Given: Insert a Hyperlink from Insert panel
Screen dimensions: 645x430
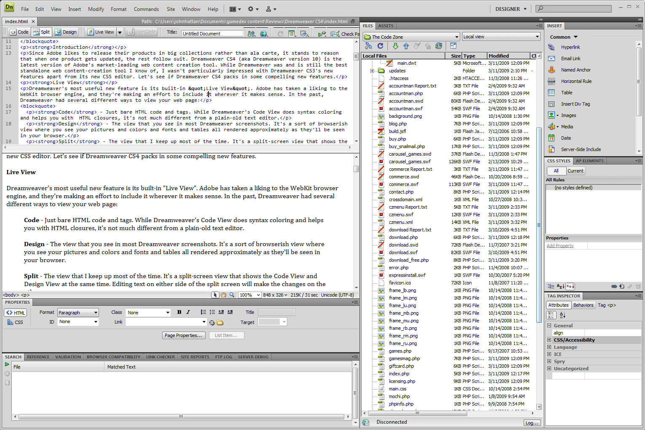Looking at the screenshot, I should pyautogui.click(x=570, y=47).
